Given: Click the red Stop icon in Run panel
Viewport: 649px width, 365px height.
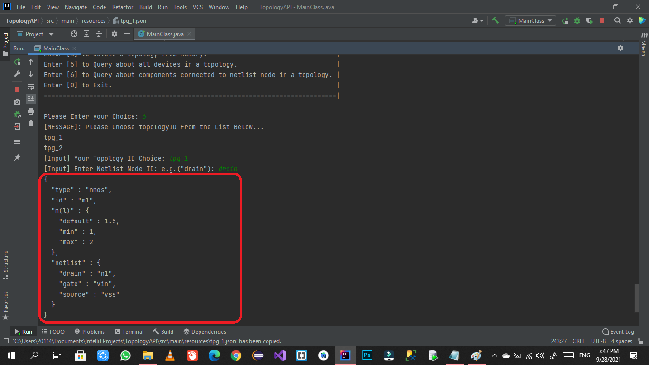Looking at the screenshot, I should click(17, 89).
